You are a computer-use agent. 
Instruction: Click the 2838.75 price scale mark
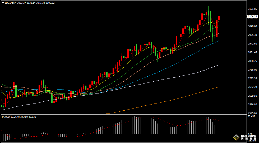tap(252, 61)
